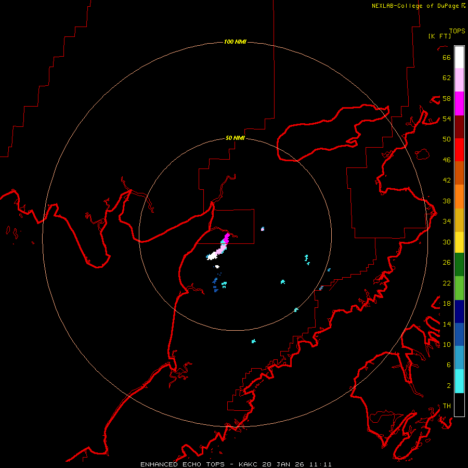Click the legend value '26'
This screenshot has height=468, width=468.
(x=447, y=263)
